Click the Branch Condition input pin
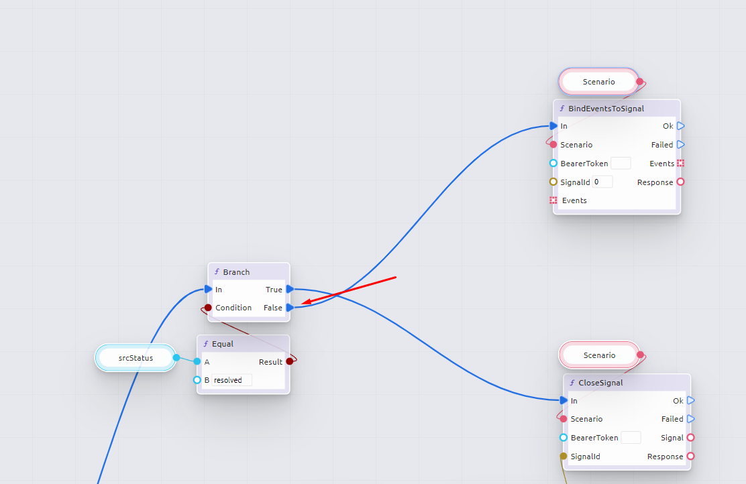Viewport: 746px width, 484px height. coord(208,308)
